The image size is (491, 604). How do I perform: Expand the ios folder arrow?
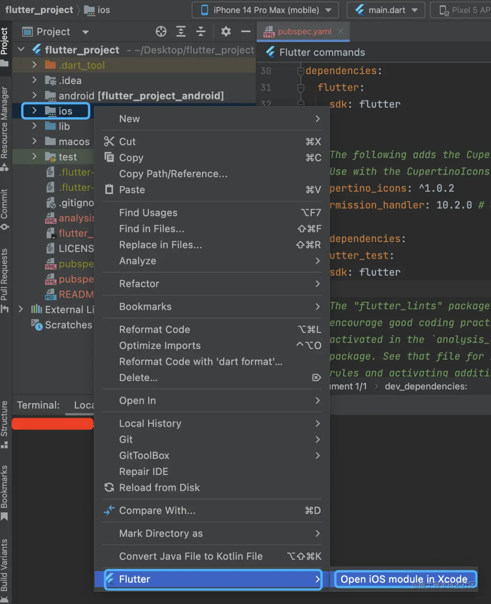34,111
